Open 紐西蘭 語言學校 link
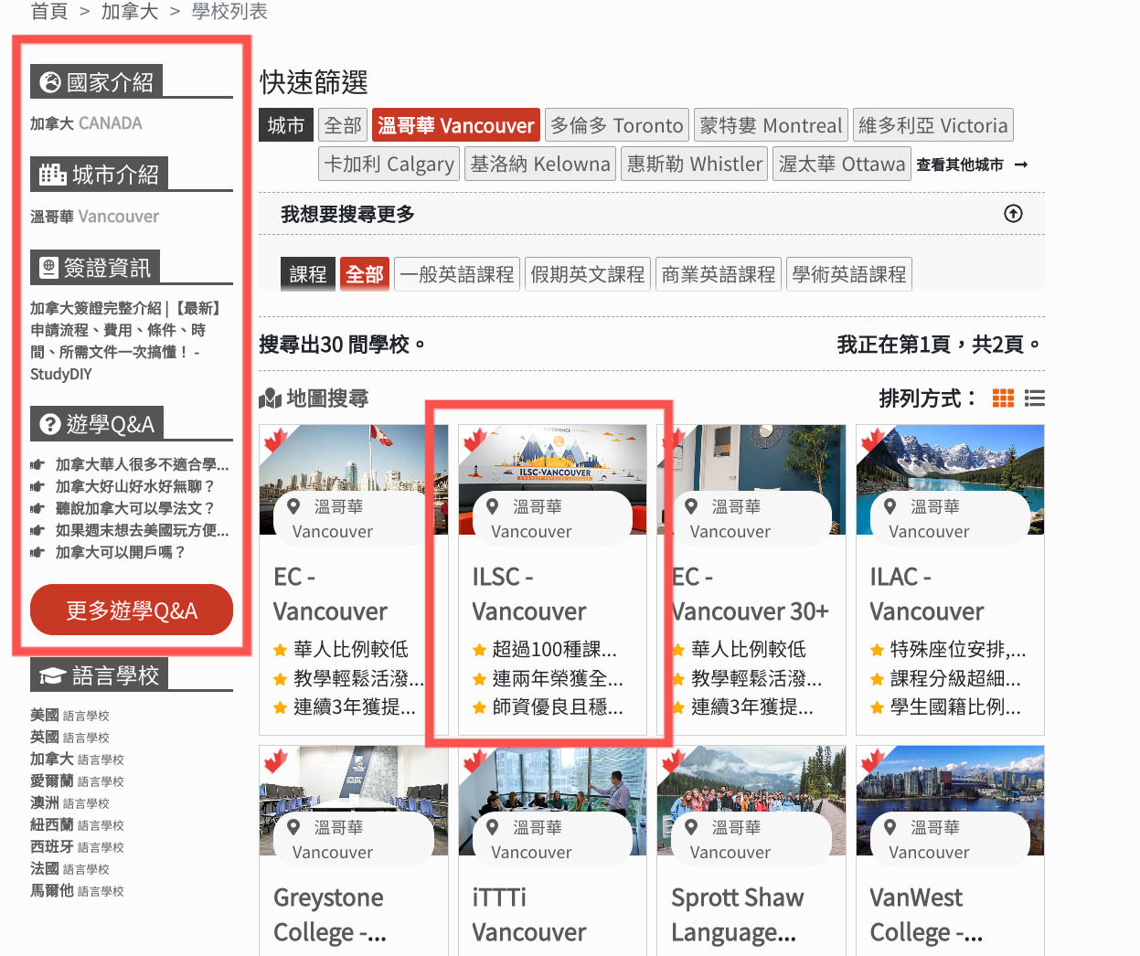Viewport: 1140px width, 956px height. [77, 824]
